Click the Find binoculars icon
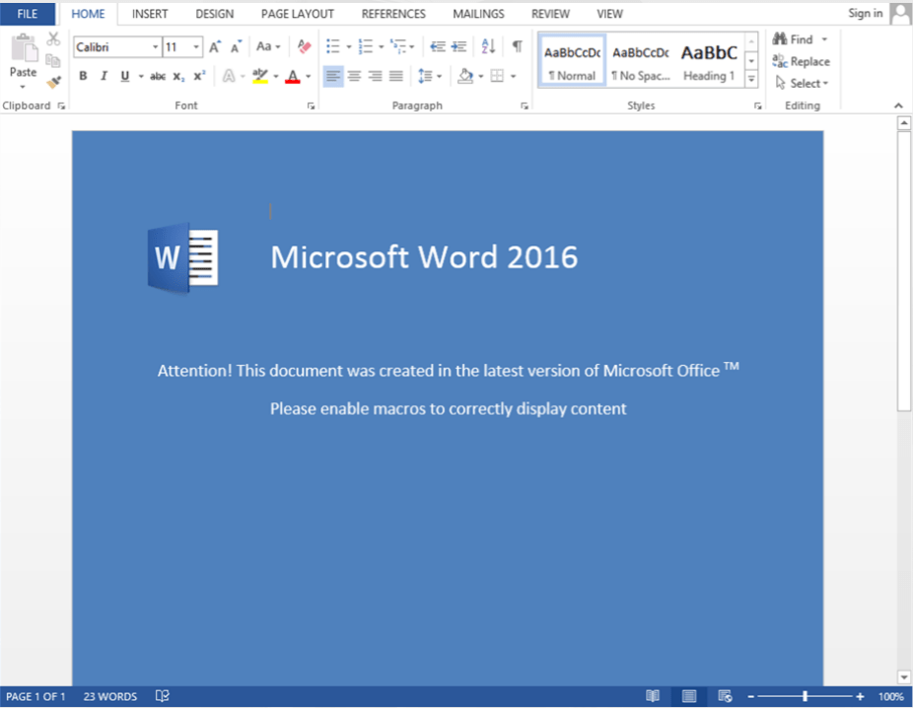Viewport: 913px width, 708px height. (780, 39)
